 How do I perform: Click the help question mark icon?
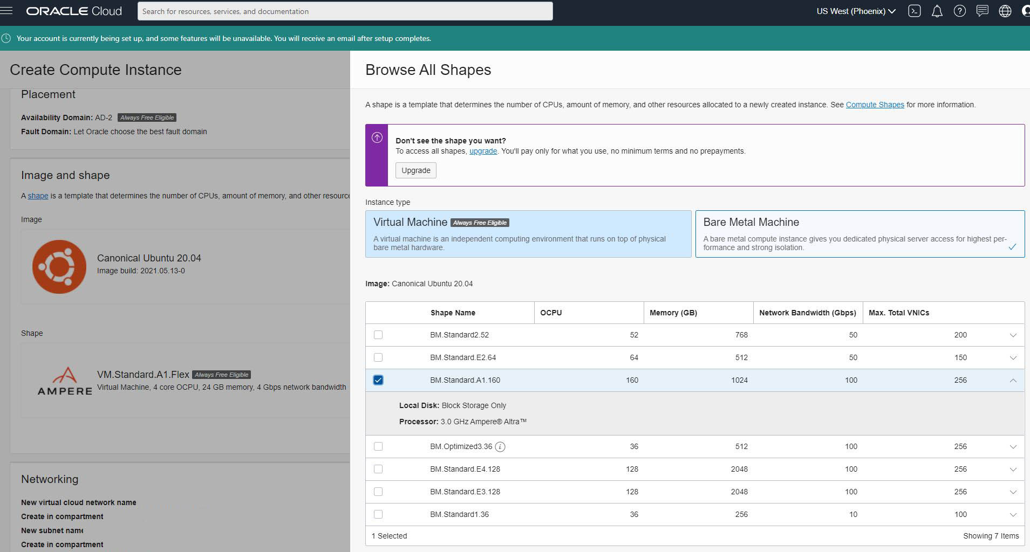959,11
